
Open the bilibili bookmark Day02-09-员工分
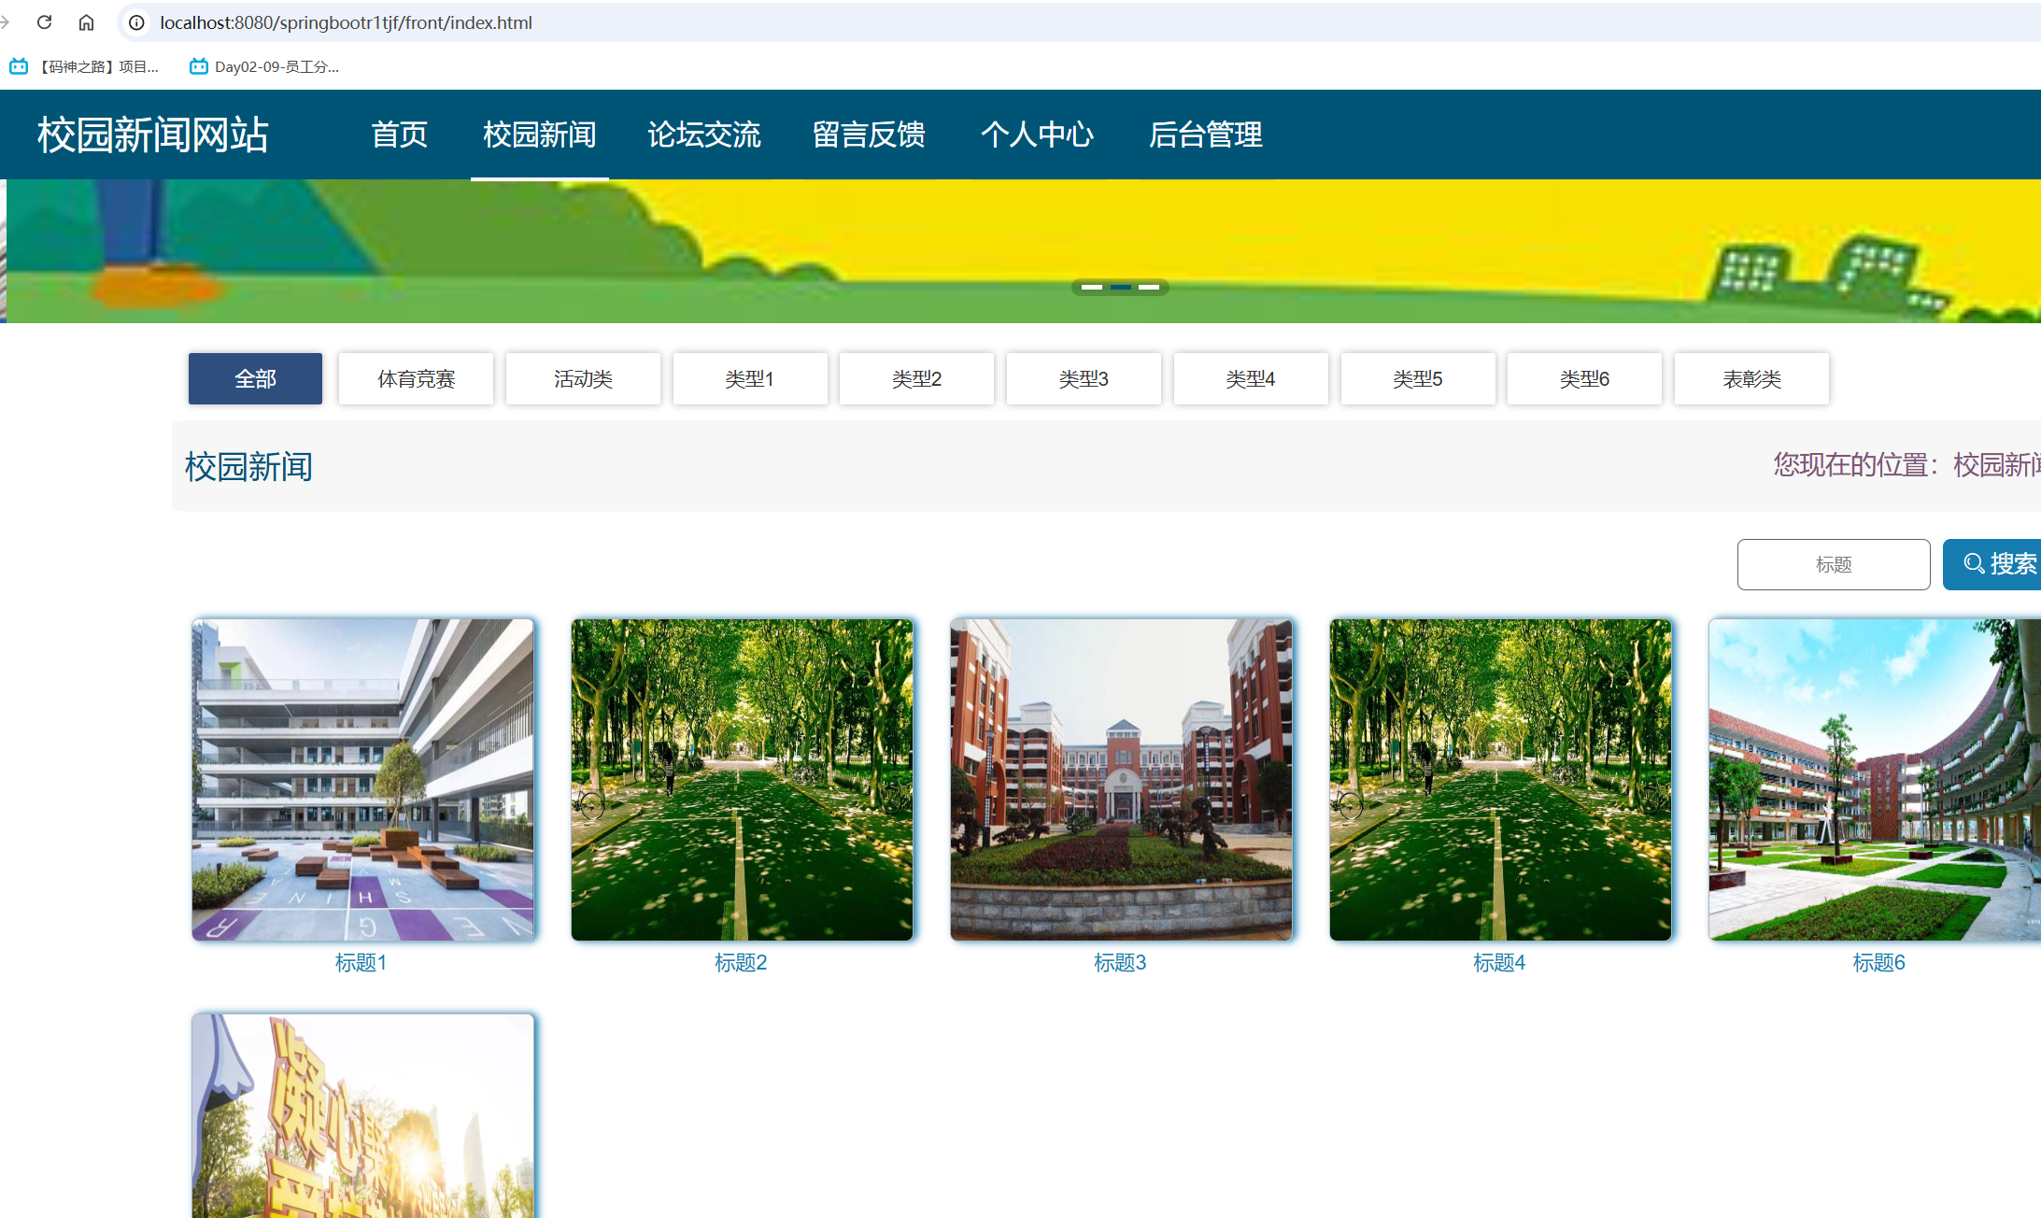pos(264,66)
